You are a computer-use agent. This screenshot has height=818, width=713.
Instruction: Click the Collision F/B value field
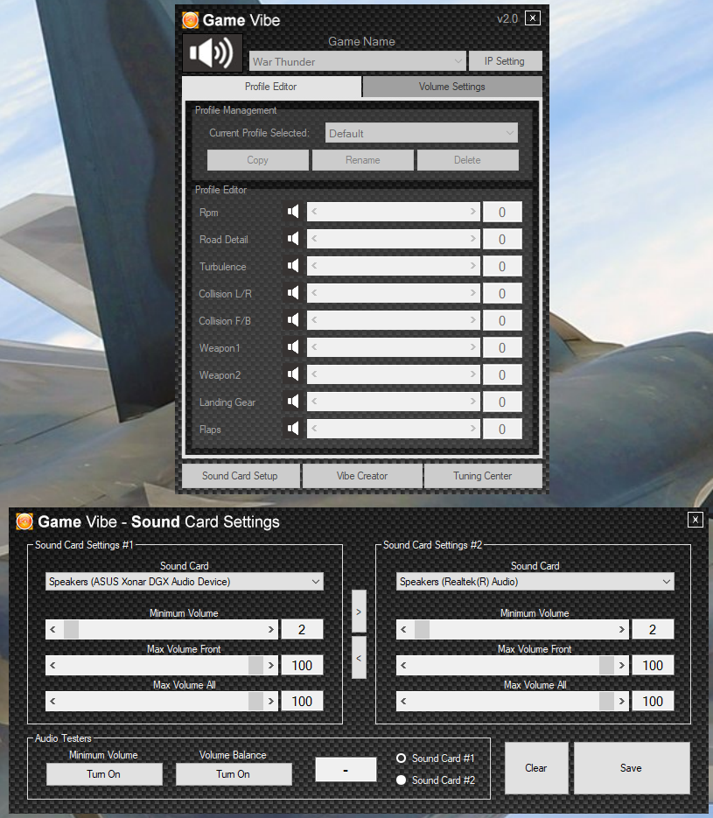tap(502, 321)
